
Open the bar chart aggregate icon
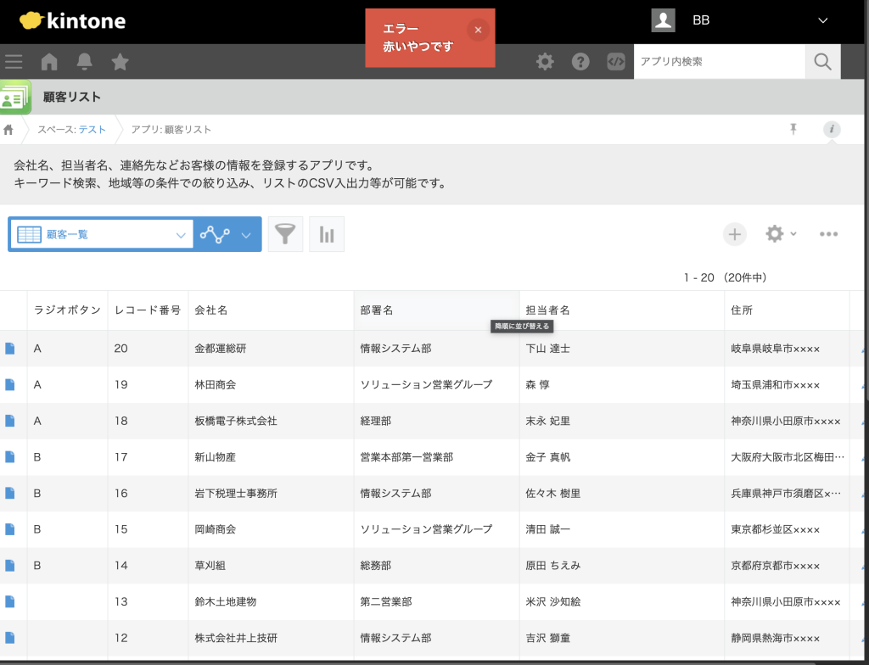[x=327, y=235]
